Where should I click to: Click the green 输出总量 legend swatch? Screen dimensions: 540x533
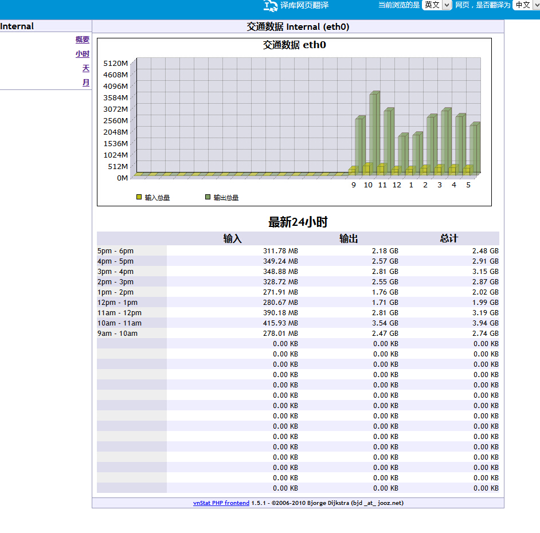coord(208,197)
